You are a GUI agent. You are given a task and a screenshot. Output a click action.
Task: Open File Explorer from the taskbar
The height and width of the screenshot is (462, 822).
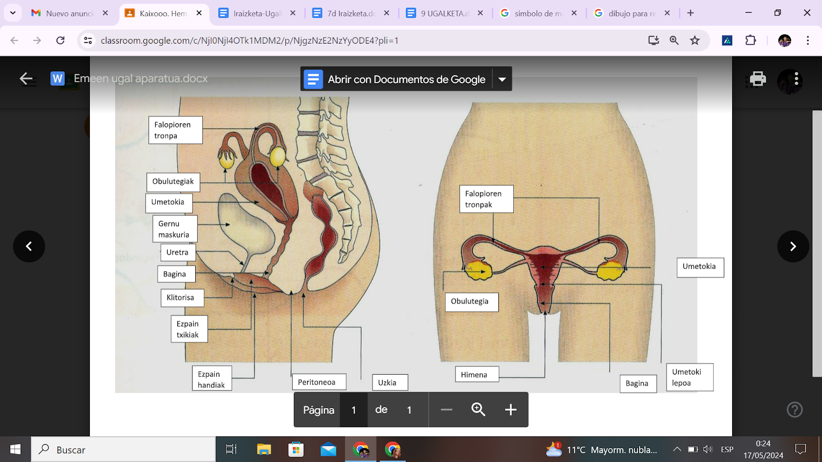(264, 450)
